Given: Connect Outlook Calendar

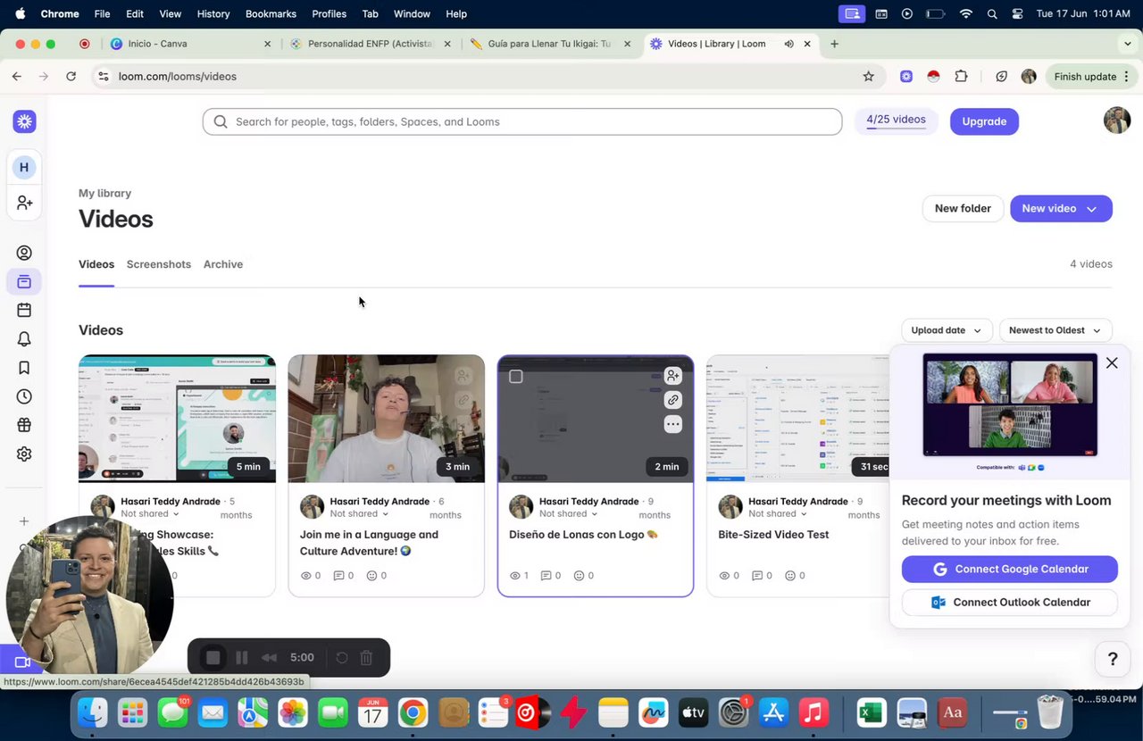Looking at the screenshot, I should 1010,603.
